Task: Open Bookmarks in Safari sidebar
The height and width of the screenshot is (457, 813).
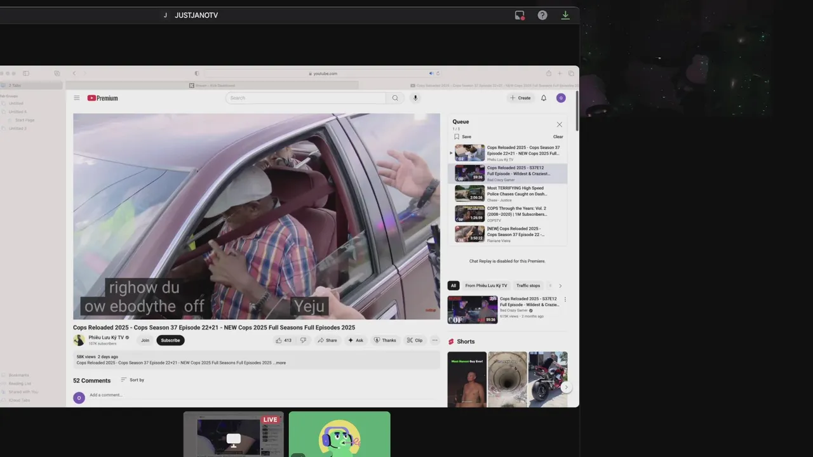Action: pyautogui.click(x=19, y=375)
